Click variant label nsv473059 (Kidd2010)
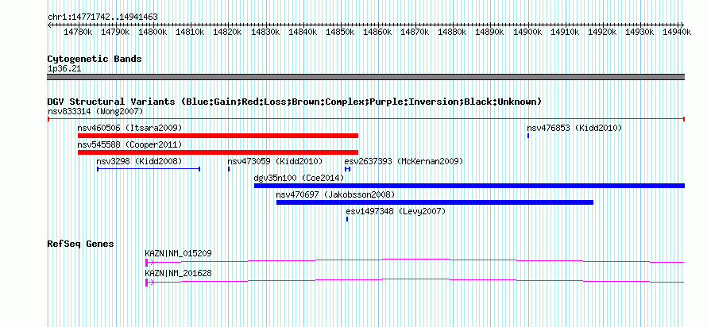 tap(275, 161)
